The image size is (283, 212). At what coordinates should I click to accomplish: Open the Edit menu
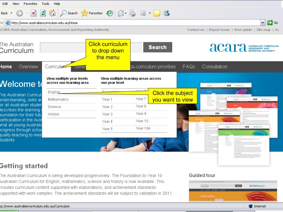5,4
